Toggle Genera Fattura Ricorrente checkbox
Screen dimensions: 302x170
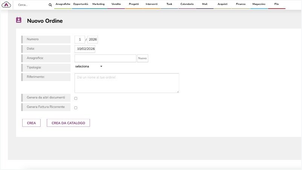(x=76, y=108)
